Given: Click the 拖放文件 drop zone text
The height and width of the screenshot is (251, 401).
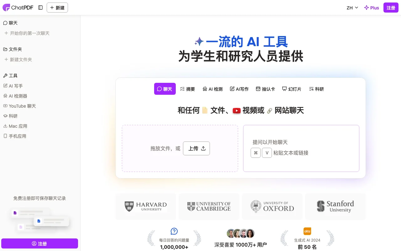Looking at the screenshot, I should 165,148.
